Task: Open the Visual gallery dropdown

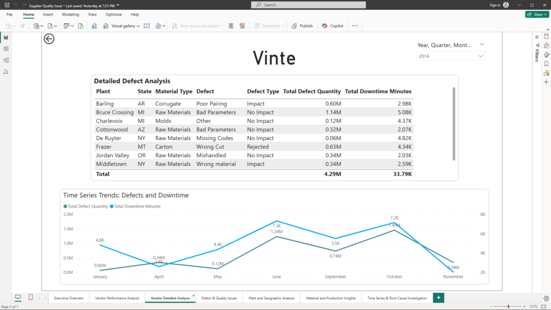Action: 125,26
